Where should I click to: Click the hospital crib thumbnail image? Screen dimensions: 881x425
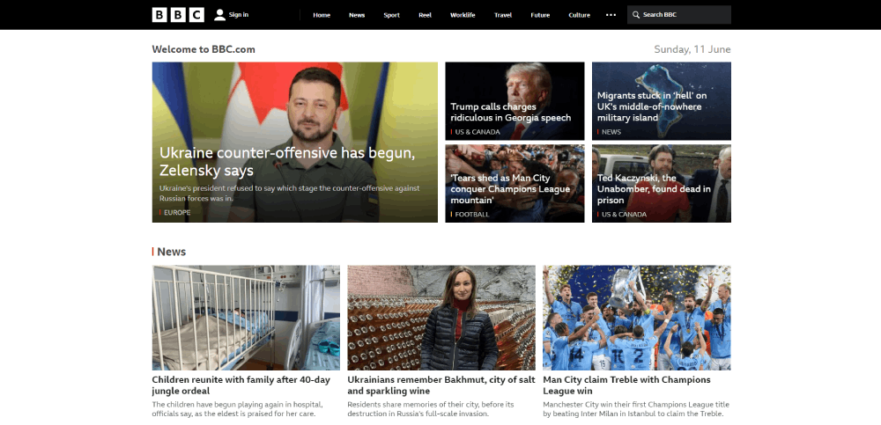[x=246, y=318]
